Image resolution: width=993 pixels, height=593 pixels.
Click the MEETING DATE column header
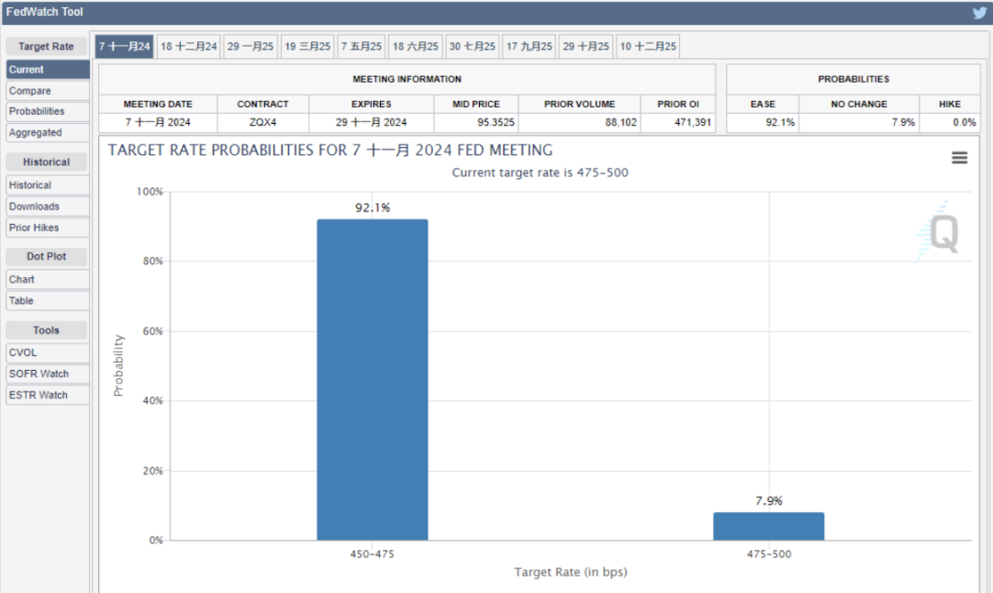158,104
